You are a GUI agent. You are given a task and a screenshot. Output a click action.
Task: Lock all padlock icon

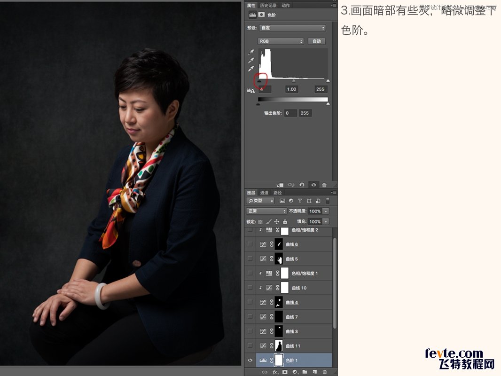tap(285, 221)
